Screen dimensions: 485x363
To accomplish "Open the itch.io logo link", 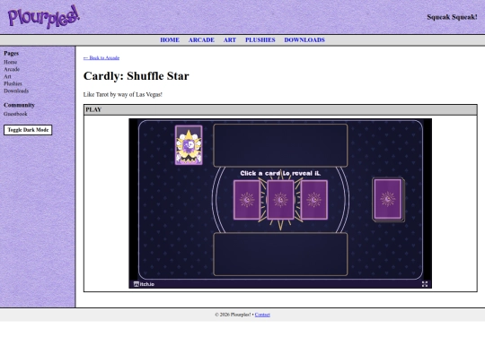I will tap(144, 284).
